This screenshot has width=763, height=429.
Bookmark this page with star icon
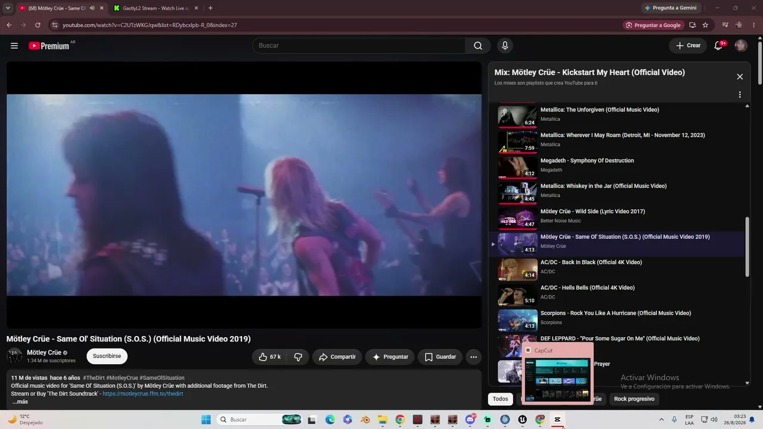pyautogui.click(x=705, y=25)
